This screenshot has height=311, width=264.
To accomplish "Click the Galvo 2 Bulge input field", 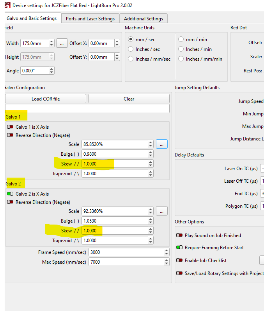I will click(x=115, y=221).
